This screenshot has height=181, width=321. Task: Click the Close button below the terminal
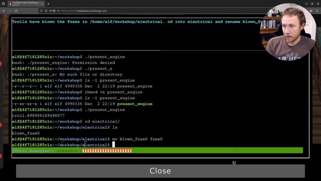160,171
